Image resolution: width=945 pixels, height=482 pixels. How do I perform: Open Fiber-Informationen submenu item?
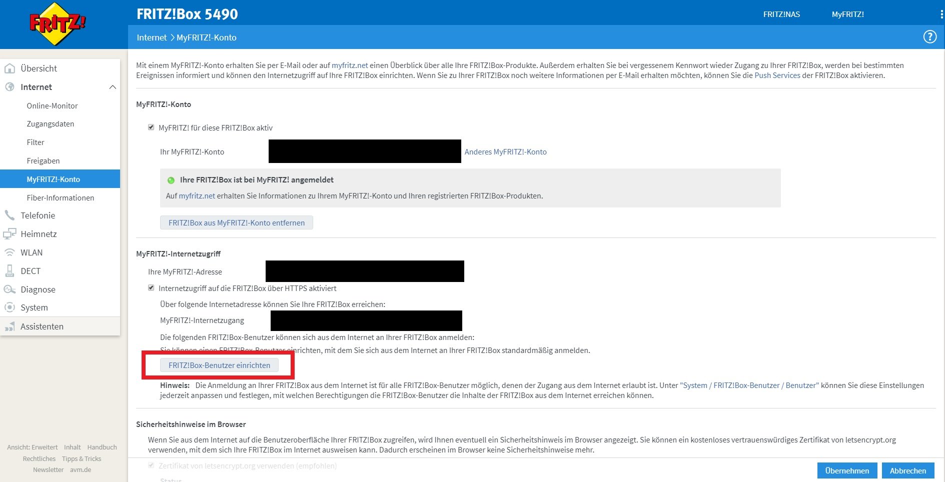click(x=60, y=197)
